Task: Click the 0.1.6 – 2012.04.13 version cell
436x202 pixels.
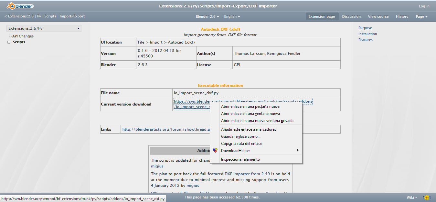Action: 166,54
